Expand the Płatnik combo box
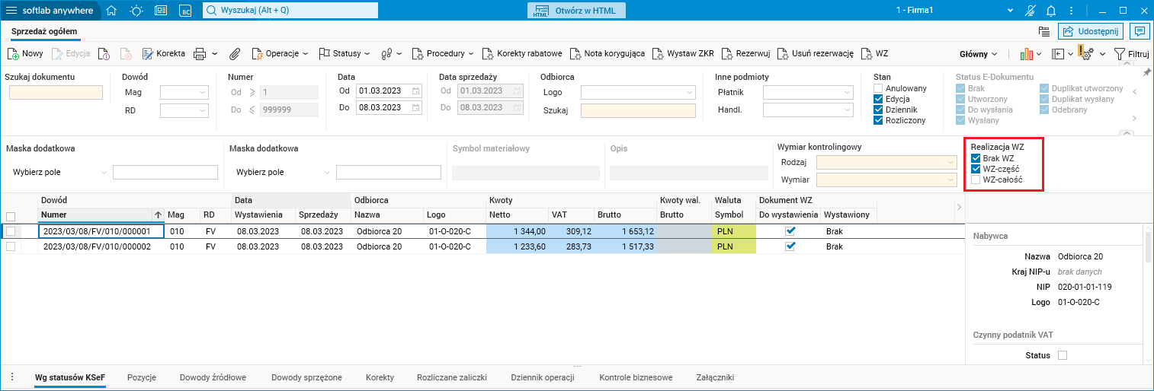This screenshot has height=391, width=1154. point(845,92)
